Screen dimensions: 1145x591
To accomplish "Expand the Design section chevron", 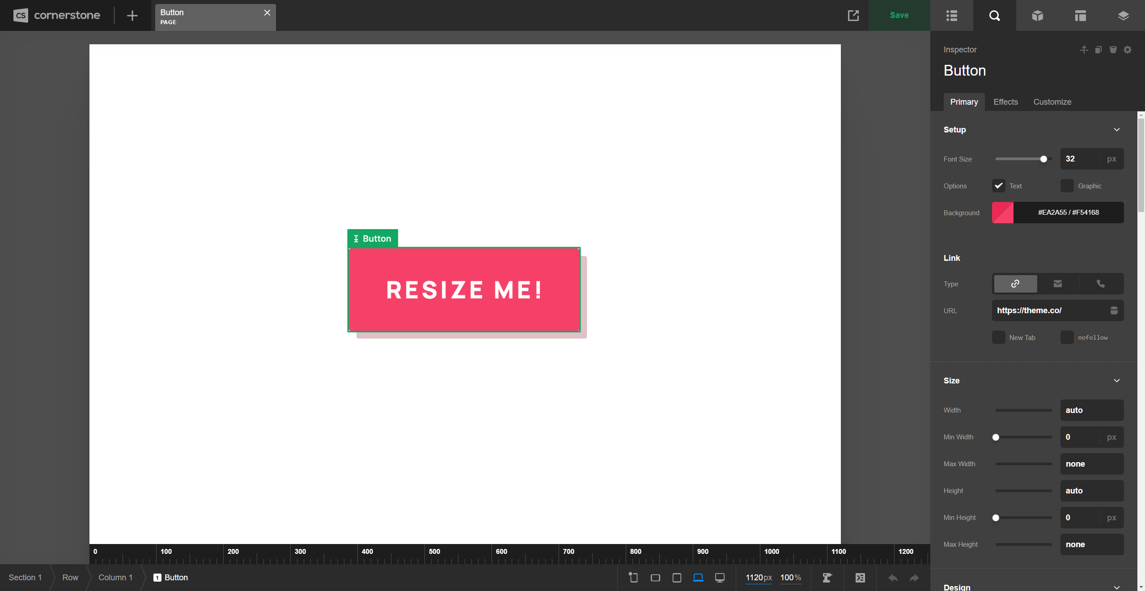I will [x=1116, y=587].
